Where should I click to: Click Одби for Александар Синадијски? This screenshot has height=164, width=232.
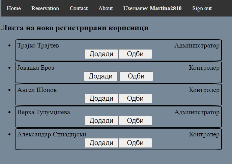click(x=135, y=143)
